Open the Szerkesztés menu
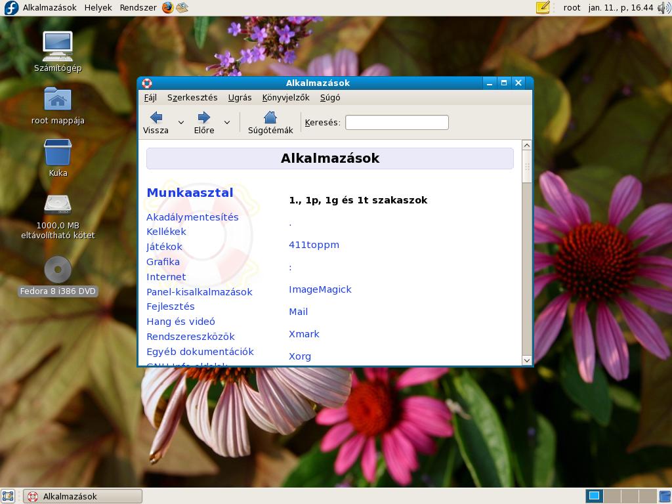The width and height of the screenshot is (672, 504). (x=192, y=97)
